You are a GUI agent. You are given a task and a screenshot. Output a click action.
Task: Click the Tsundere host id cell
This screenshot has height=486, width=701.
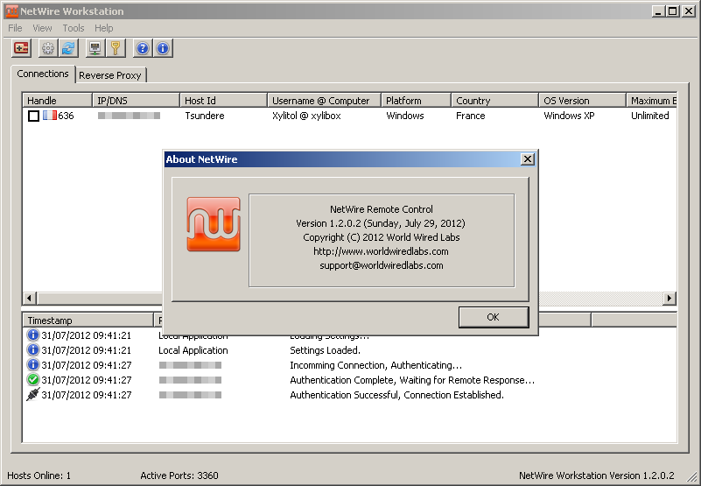click(x=205, y=116)
